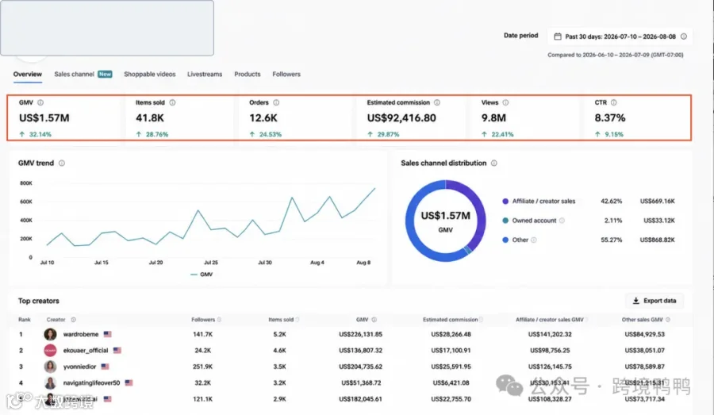Click the info icon next to Items sold

coord(173,102)
